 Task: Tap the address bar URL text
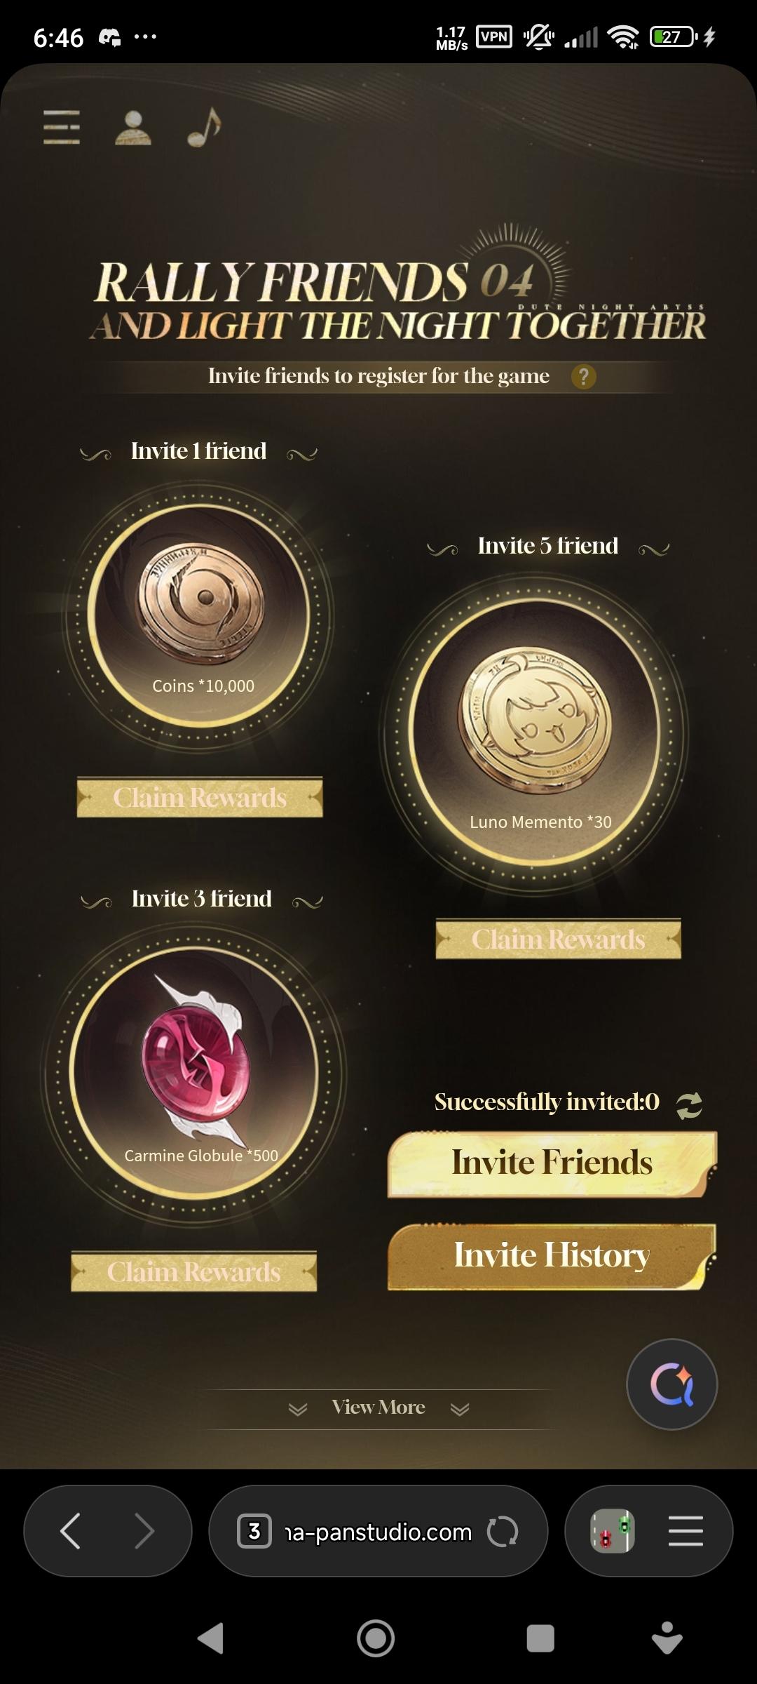pos(378,1532)
